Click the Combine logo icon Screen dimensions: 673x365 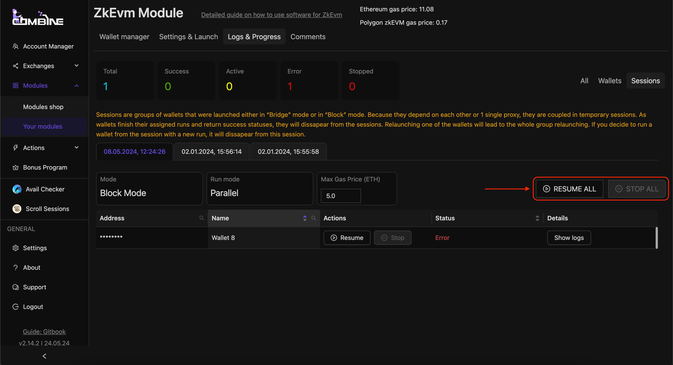click(37, 18)
